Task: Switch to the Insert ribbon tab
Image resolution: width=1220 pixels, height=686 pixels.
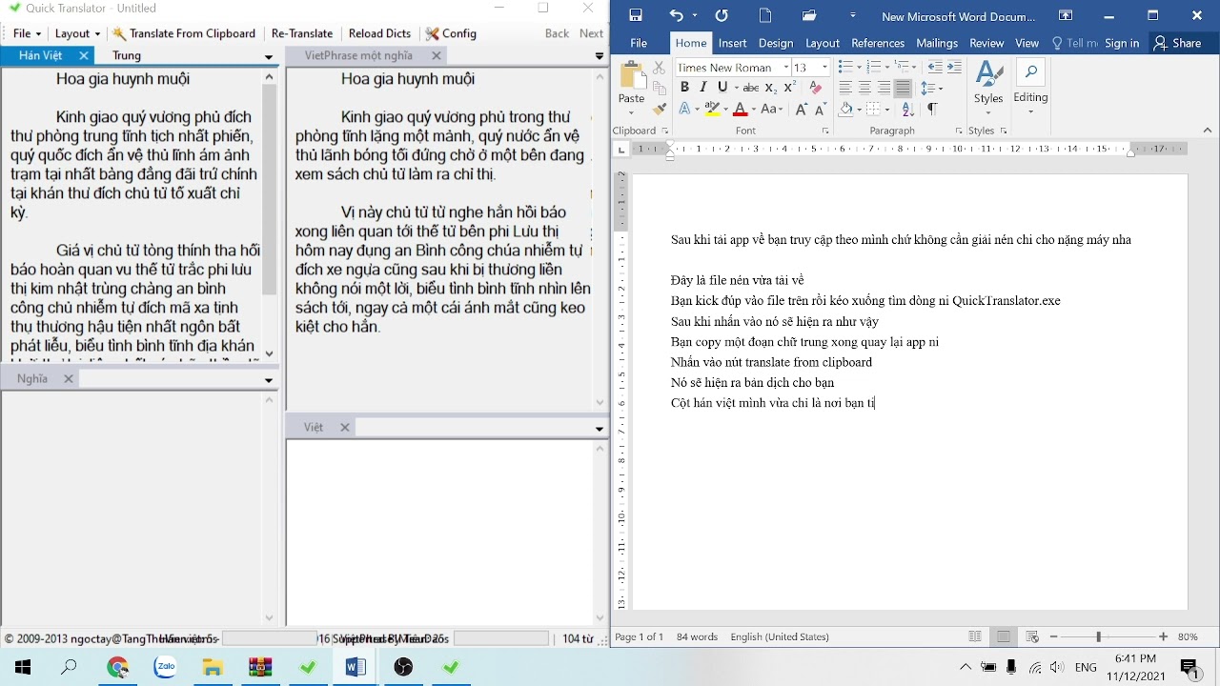Action: 732,43
